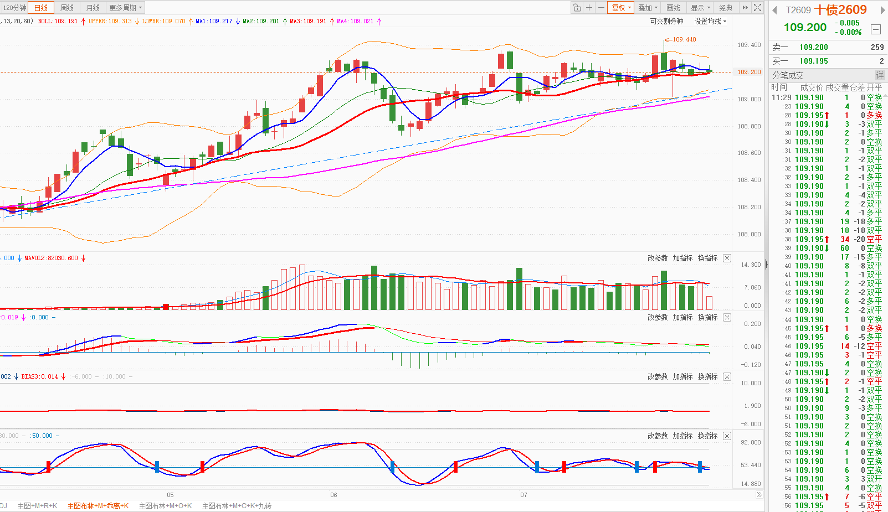
Task: Open the 叠加 overlay dropdown
Action: point(648,8)
